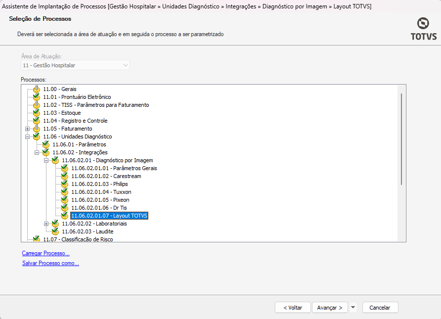Select 11.06 - Unidades Diagnóstico label

coord(77,137)
